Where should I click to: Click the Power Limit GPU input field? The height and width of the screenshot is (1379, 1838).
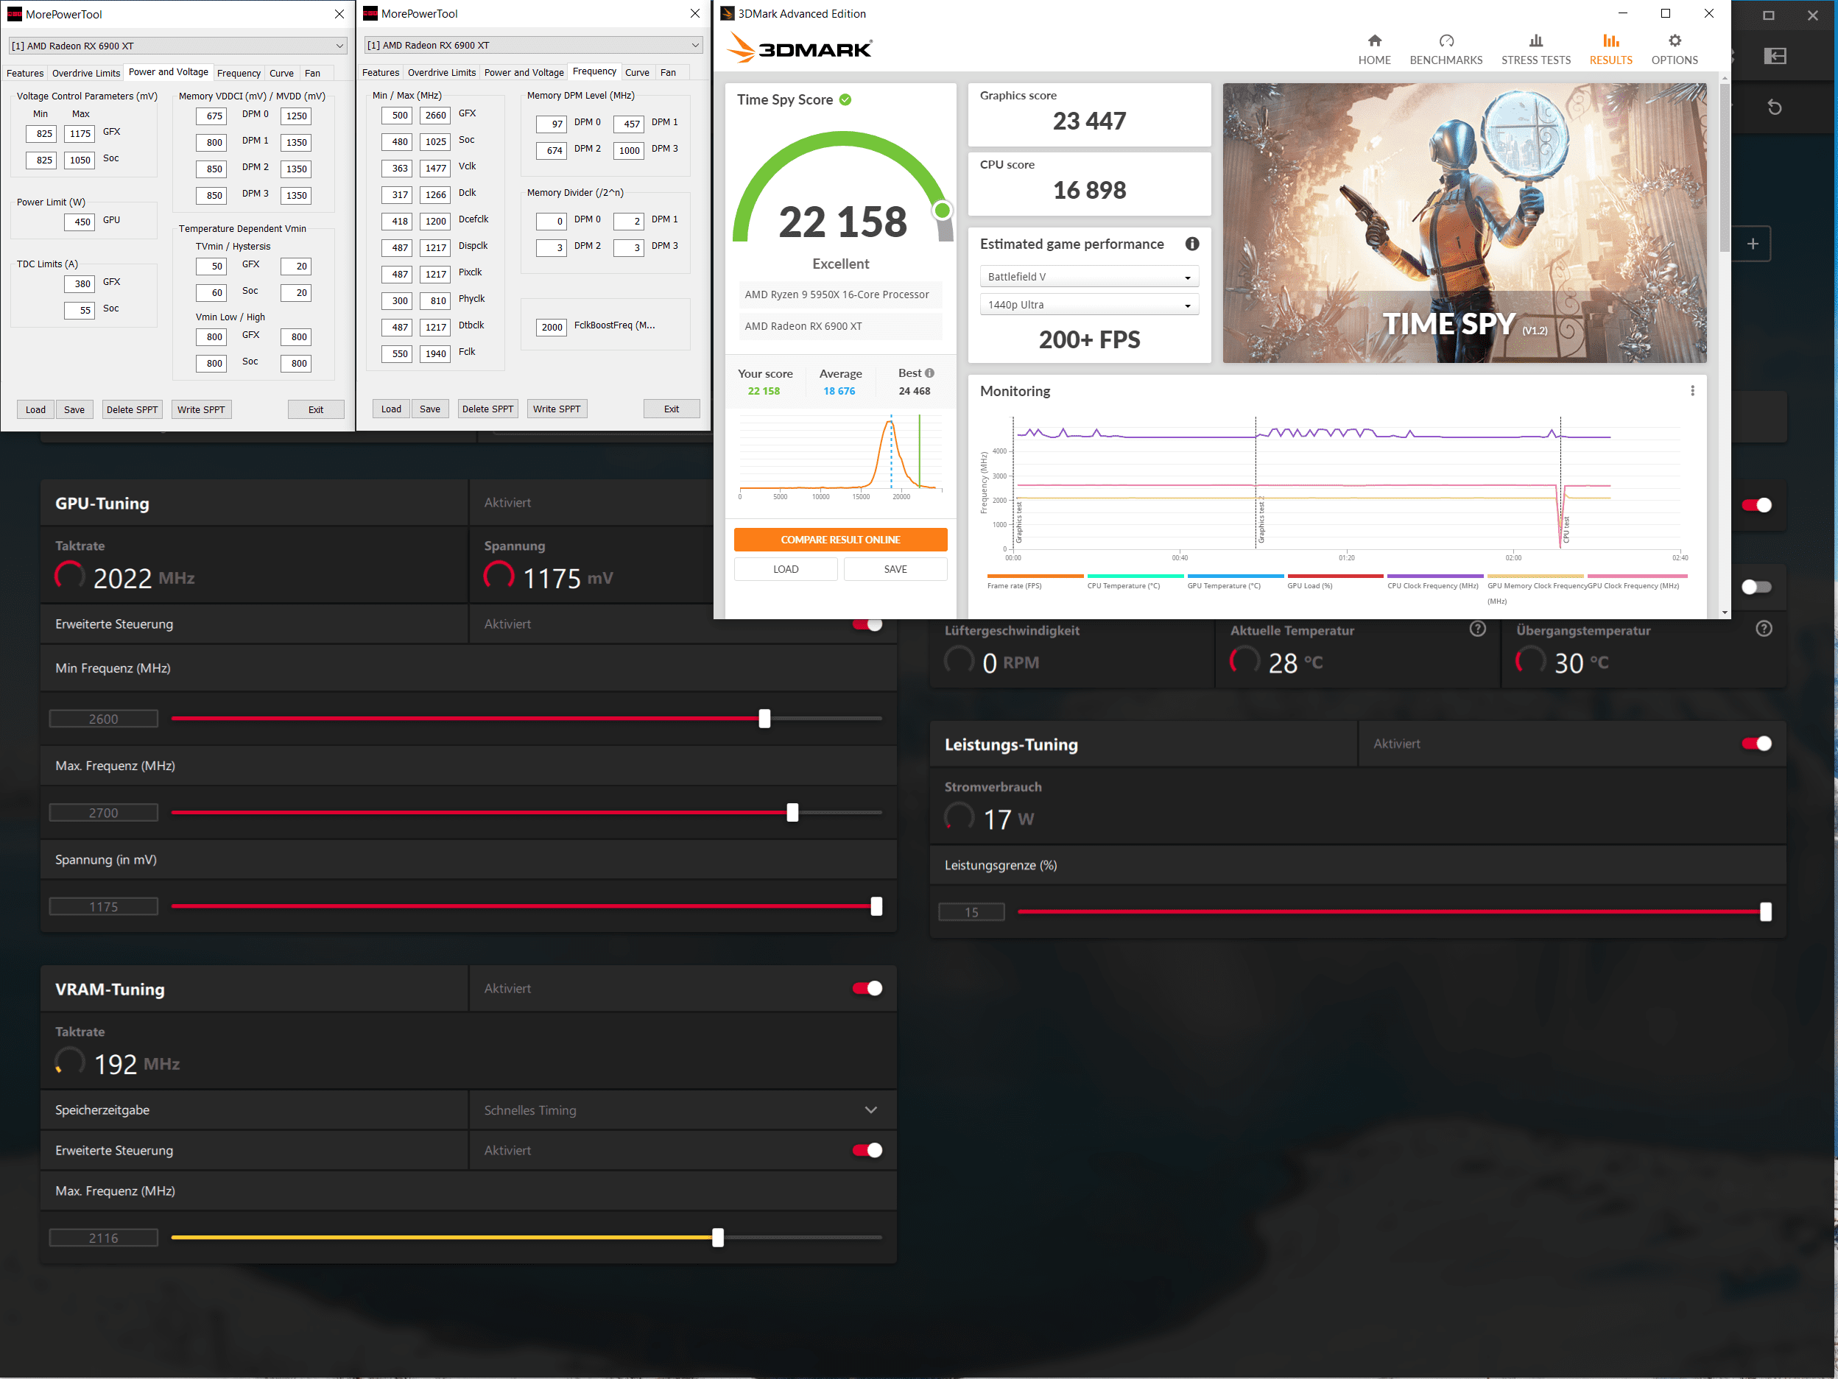click(x=80, y=221)
